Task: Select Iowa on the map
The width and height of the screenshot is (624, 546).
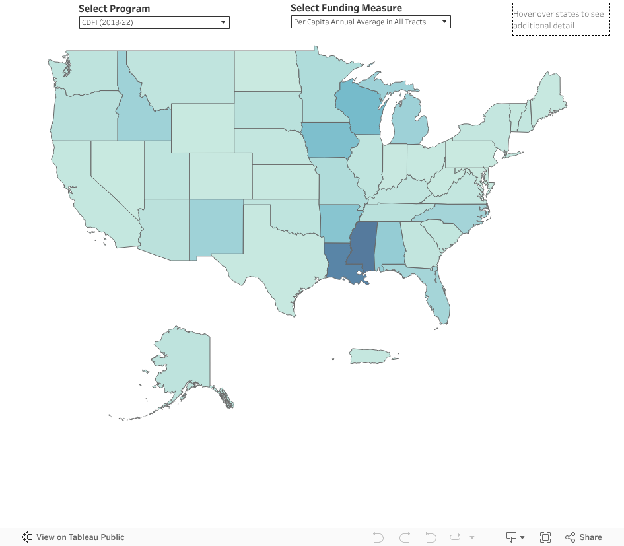Action: coord(328,140)
